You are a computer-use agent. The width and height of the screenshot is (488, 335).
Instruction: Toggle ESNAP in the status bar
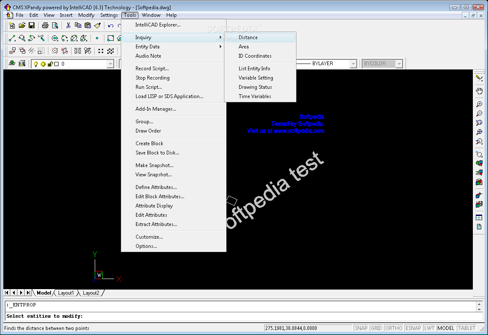click(413, 328)
